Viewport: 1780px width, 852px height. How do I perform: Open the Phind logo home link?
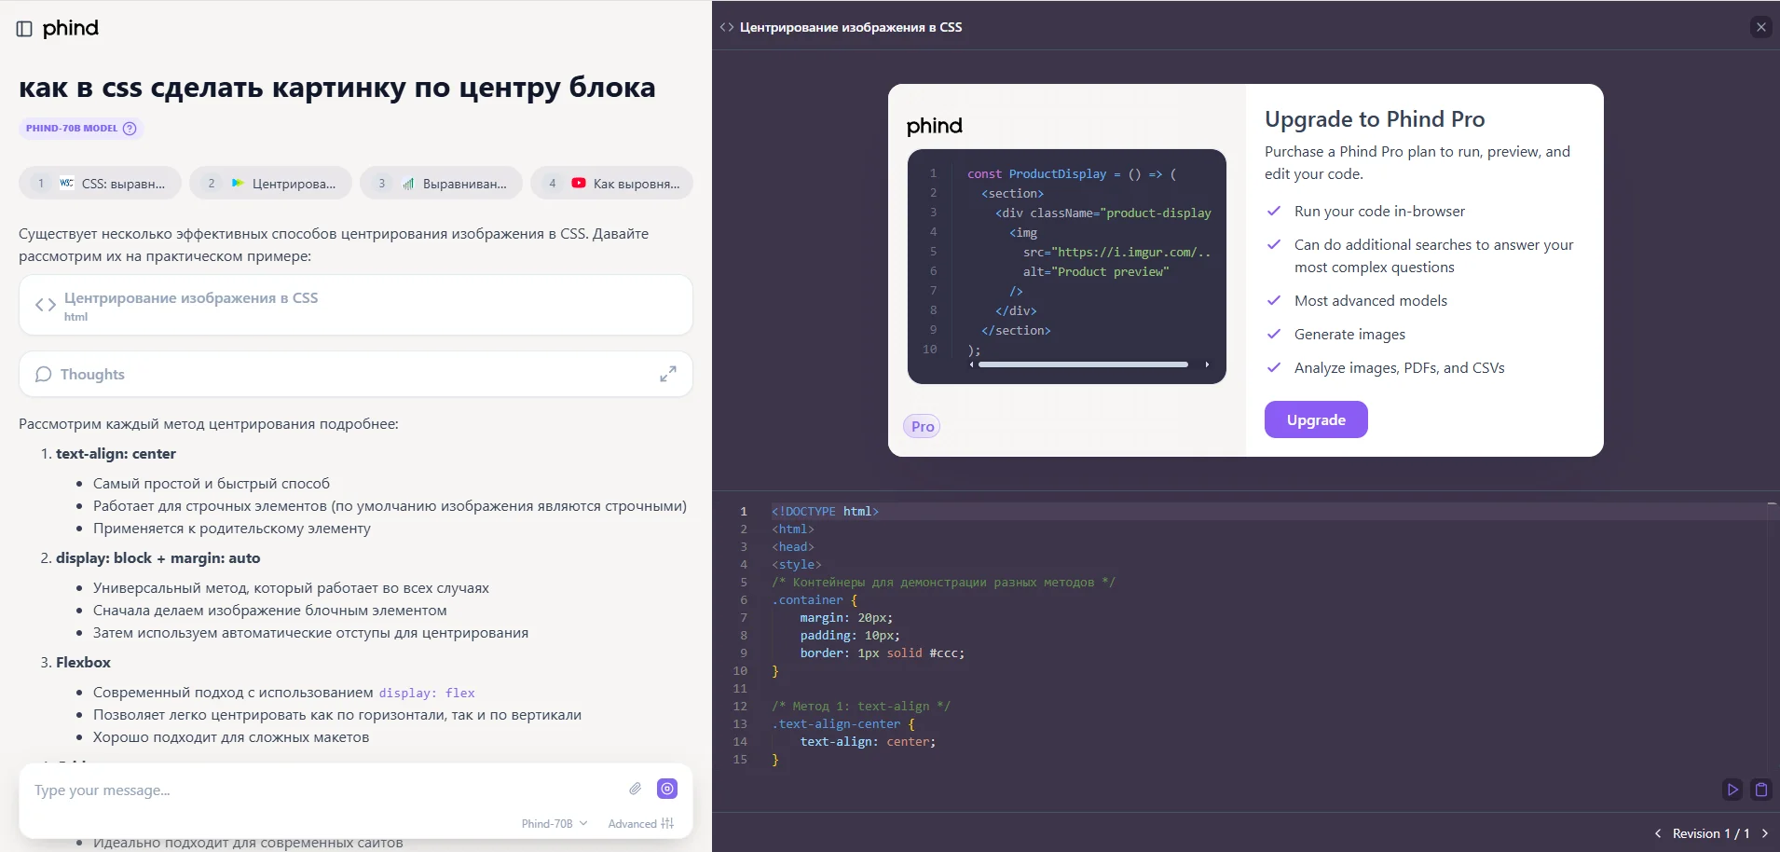71,29
